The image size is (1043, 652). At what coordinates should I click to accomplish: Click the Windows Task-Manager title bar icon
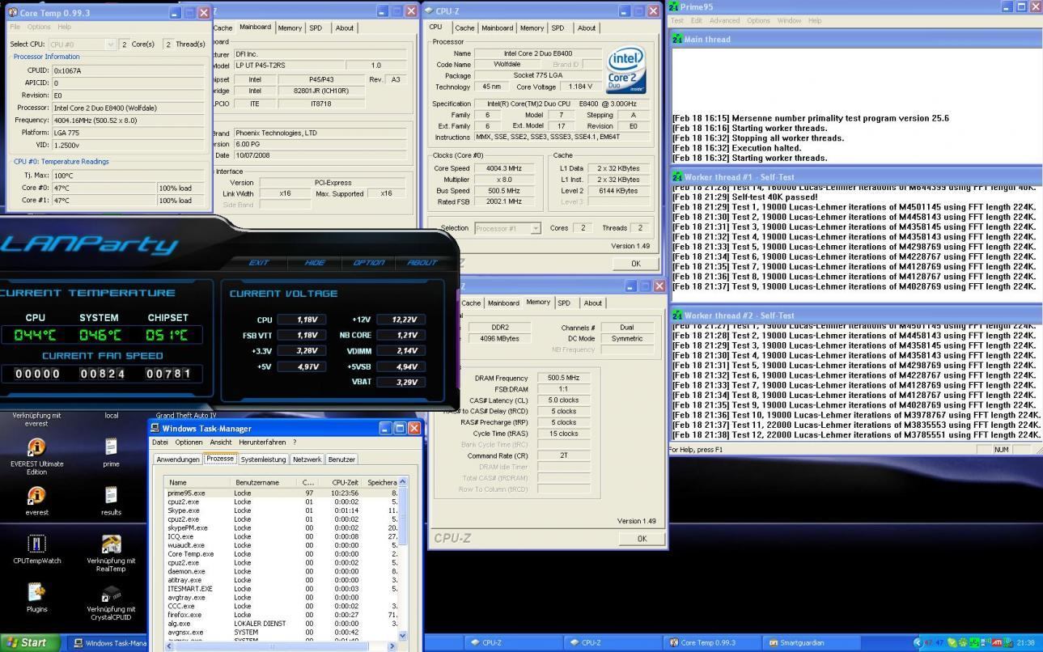click(155, 428)
